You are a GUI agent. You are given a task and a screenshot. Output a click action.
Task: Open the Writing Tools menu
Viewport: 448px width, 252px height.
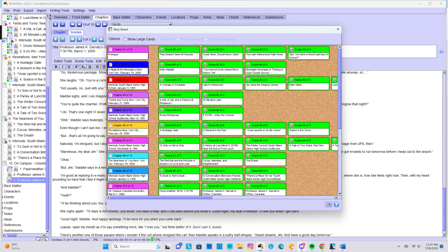tap(59, 10)
